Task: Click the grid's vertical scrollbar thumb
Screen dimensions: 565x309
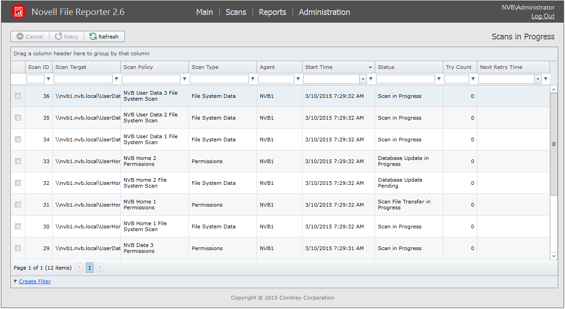Action: coord(554,144)
